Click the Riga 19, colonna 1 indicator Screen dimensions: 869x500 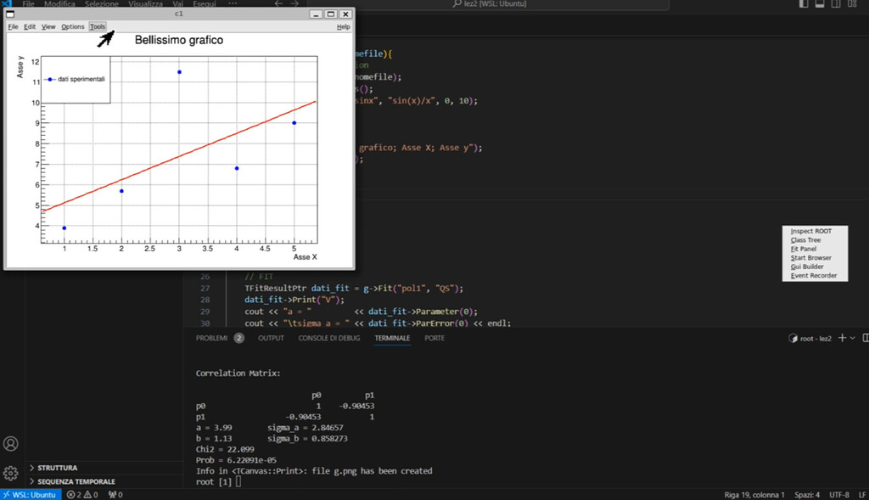tap(754, 494)
